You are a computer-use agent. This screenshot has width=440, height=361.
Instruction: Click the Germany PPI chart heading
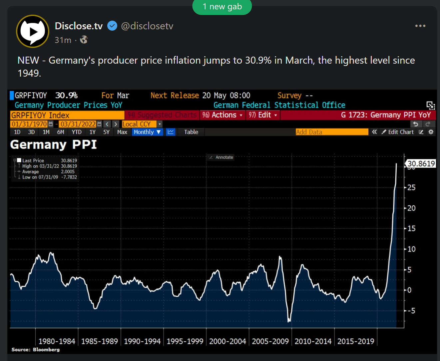click(x=54, y=145)
